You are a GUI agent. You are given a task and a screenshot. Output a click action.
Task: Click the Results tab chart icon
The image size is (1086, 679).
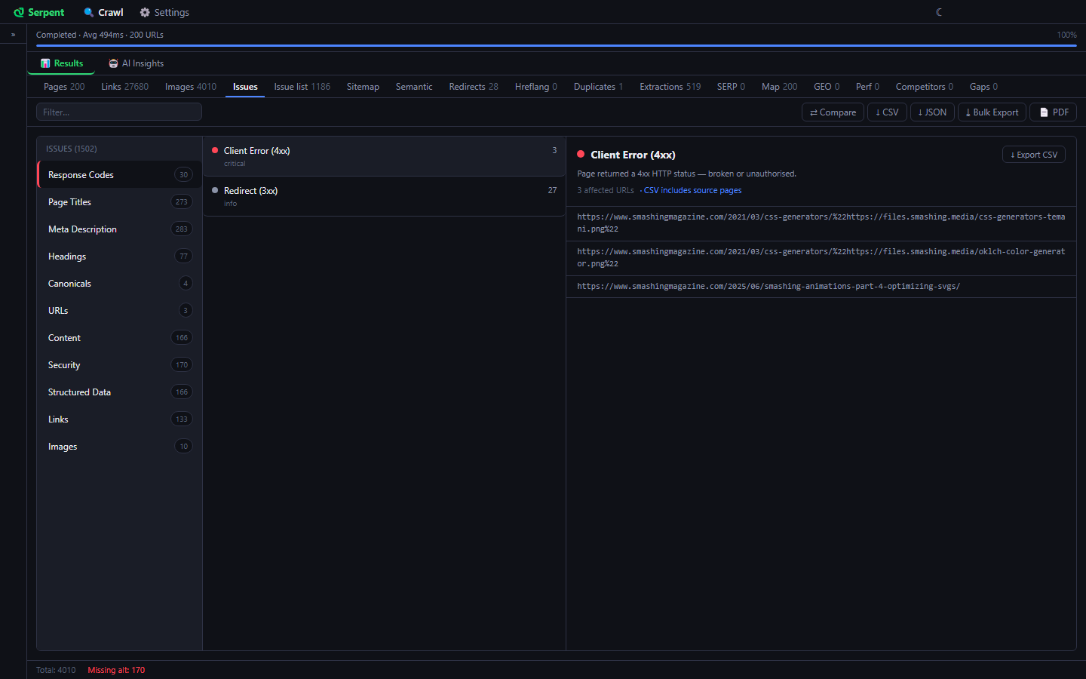45,63
